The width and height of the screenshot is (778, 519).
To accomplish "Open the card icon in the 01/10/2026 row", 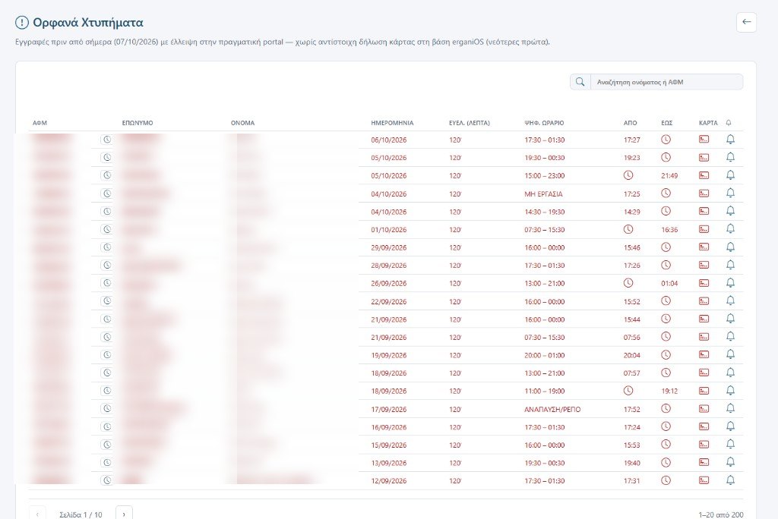I will tap(704, 229).
